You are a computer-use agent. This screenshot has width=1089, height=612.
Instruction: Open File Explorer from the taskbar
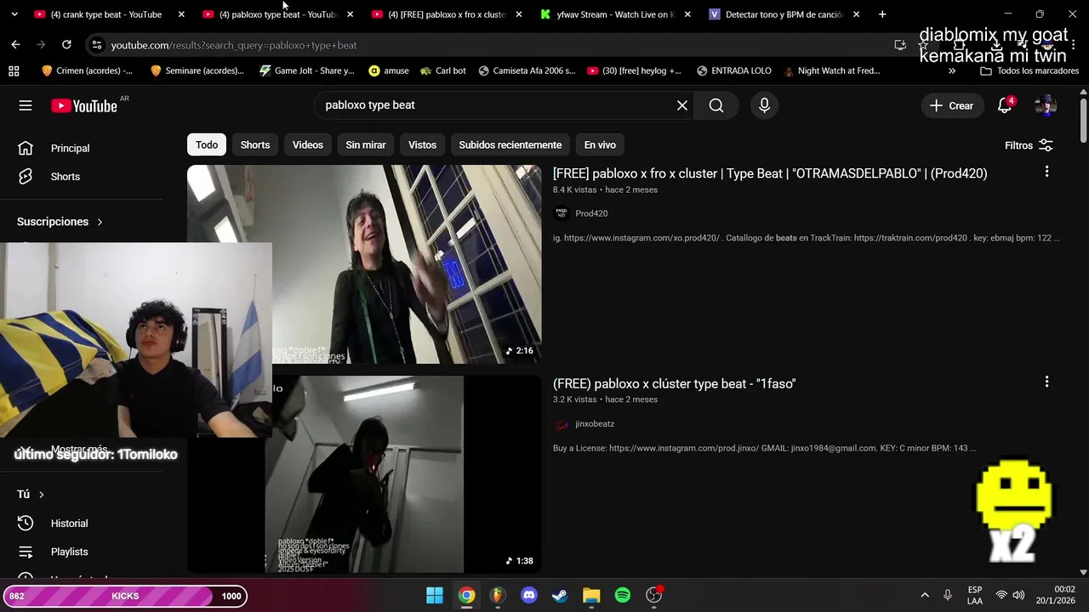(x=591, y=595)
